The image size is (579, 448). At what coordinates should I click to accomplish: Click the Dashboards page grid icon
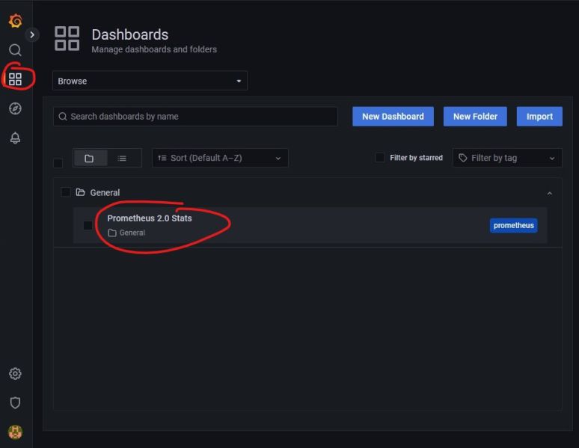point(67,38)
